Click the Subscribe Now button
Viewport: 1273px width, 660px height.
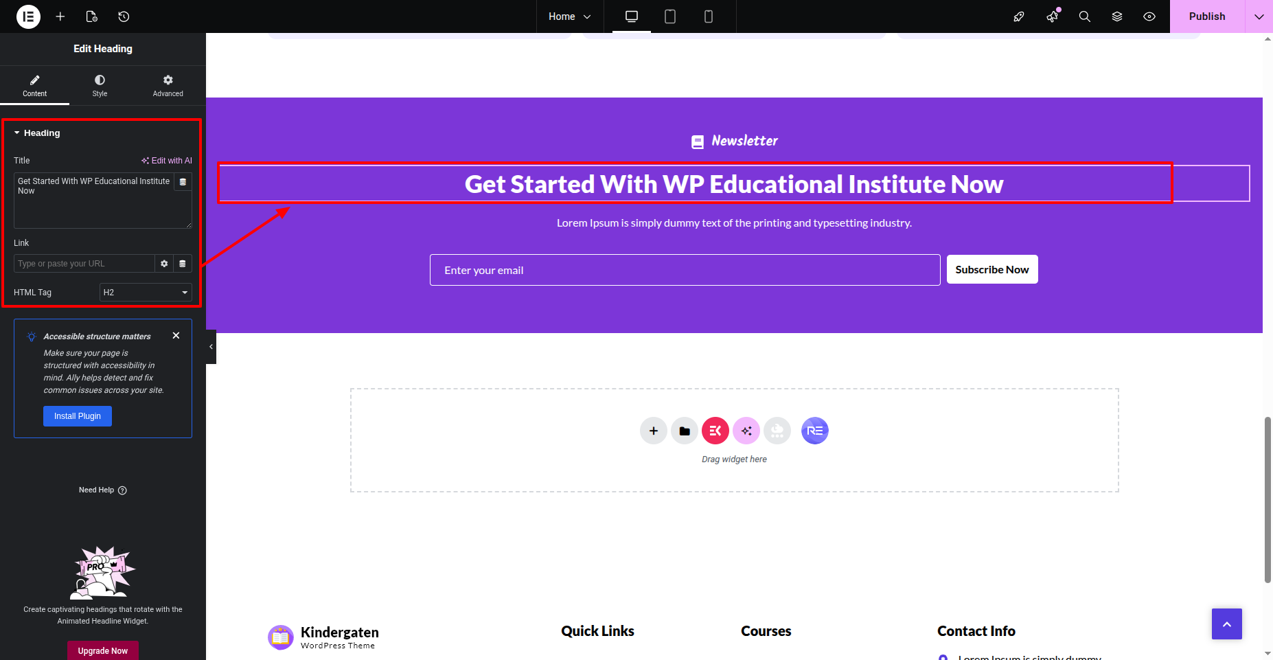[991, 270]
